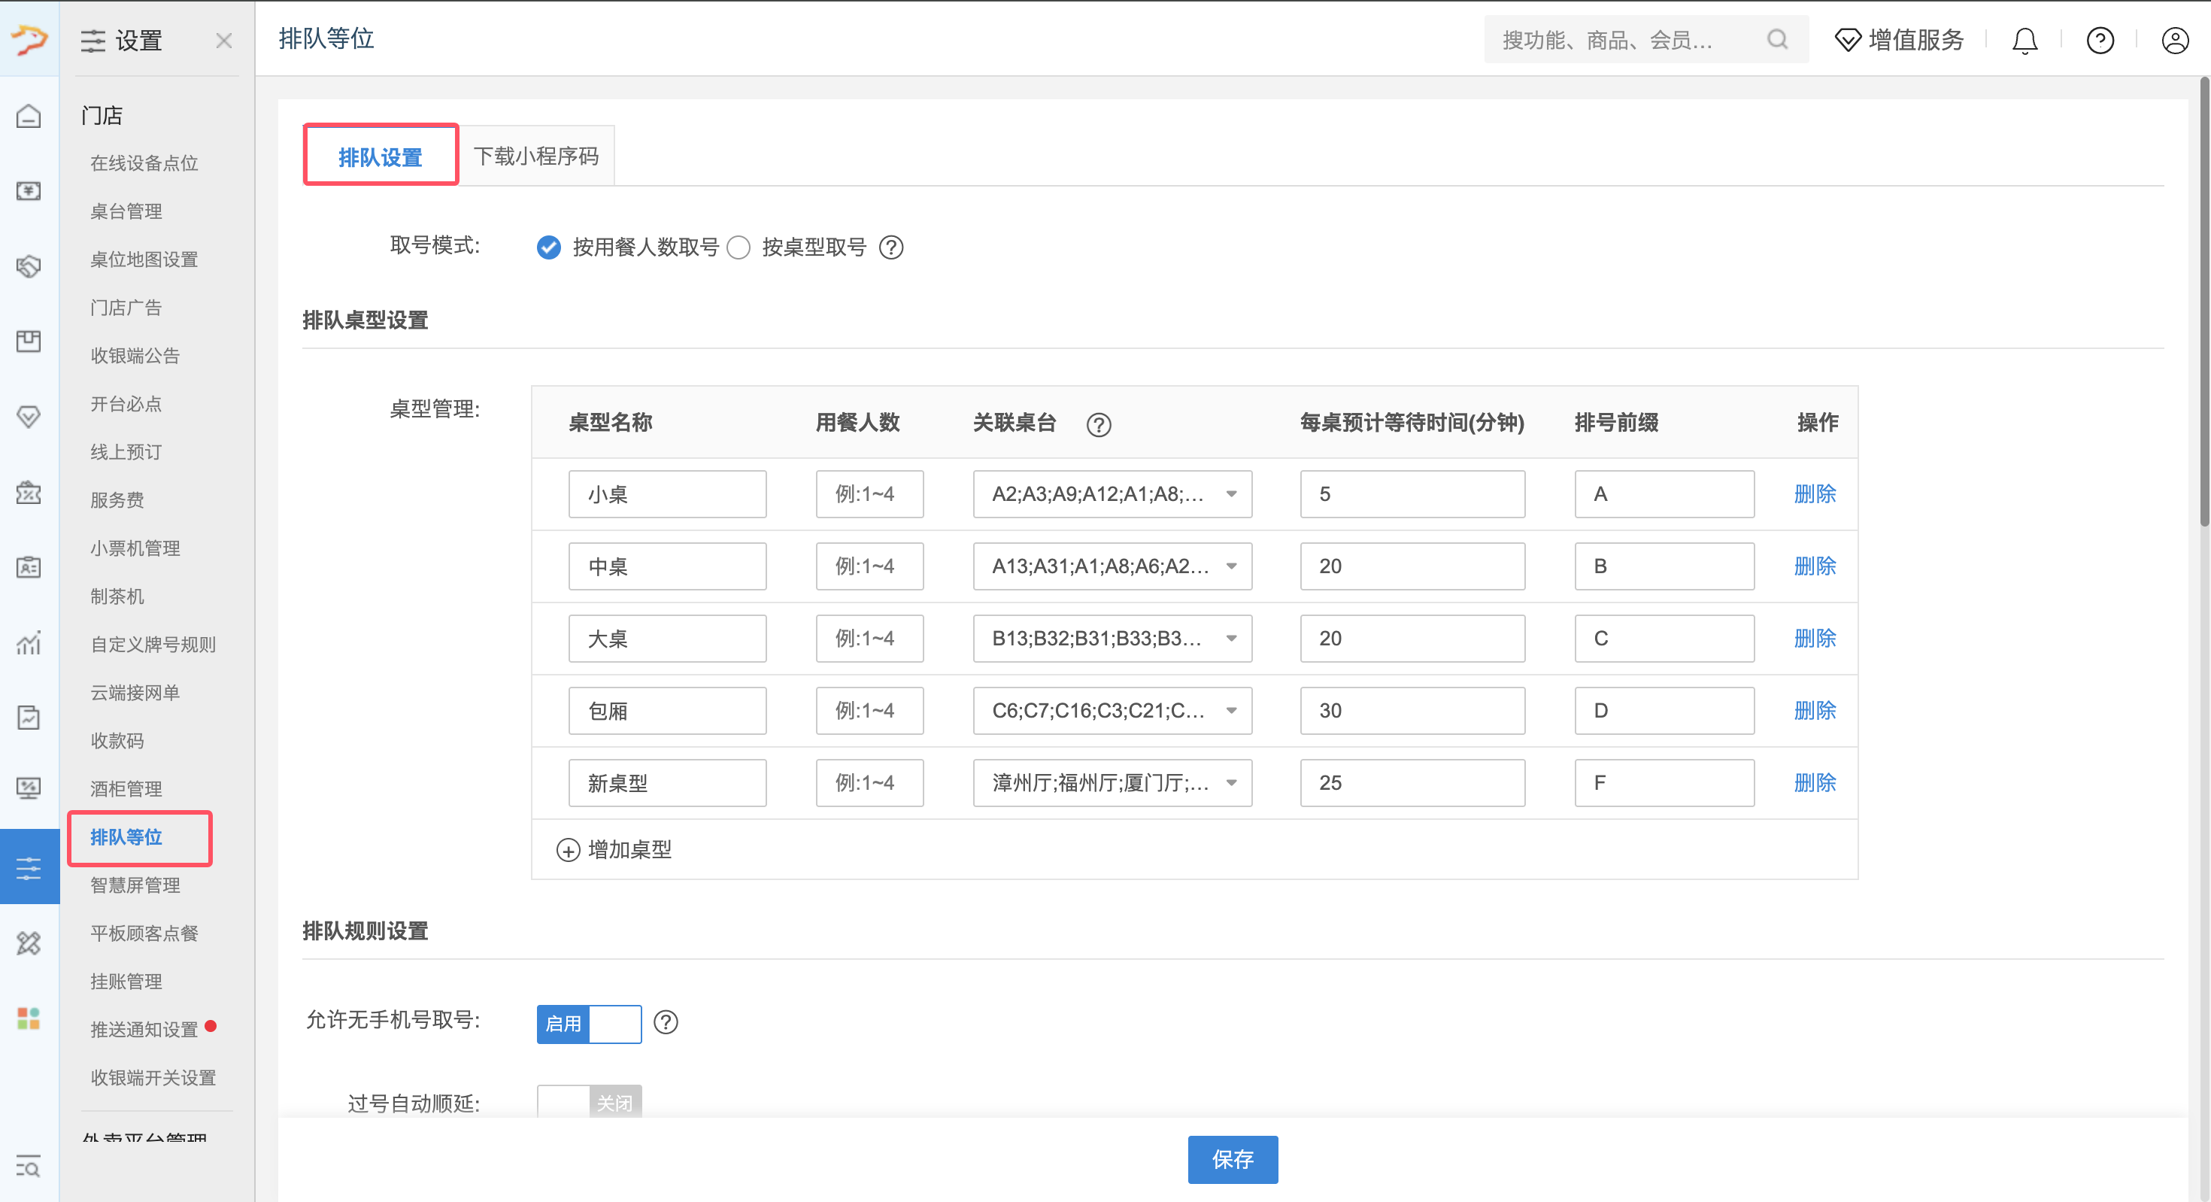Edit the prefix field containing A
2211x1202 pixels.
tap(1664, 493)
